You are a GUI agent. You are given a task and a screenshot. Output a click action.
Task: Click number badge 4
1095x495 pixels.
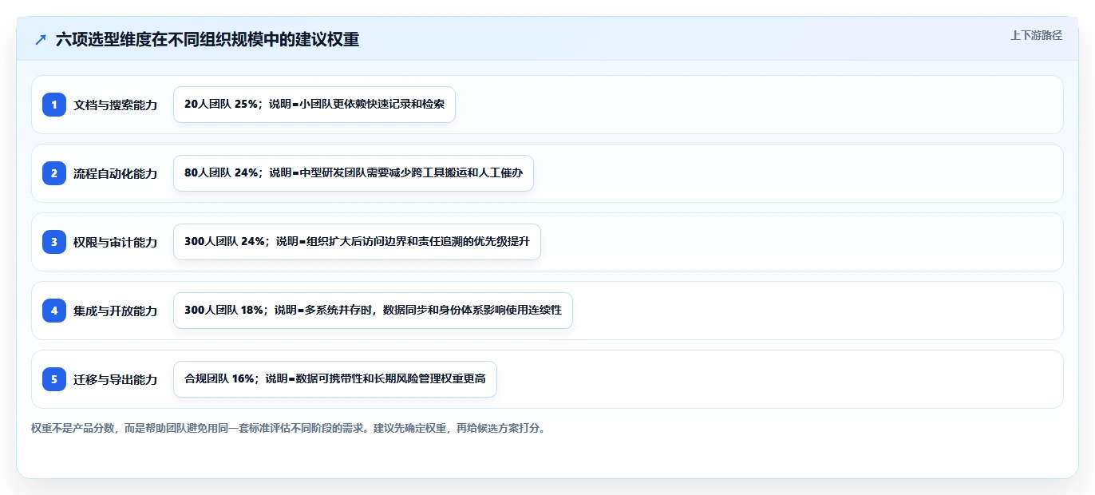pos(54,311)
